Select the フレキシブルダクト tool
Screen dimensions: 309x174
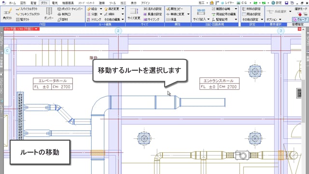click(x=28, y=14)
